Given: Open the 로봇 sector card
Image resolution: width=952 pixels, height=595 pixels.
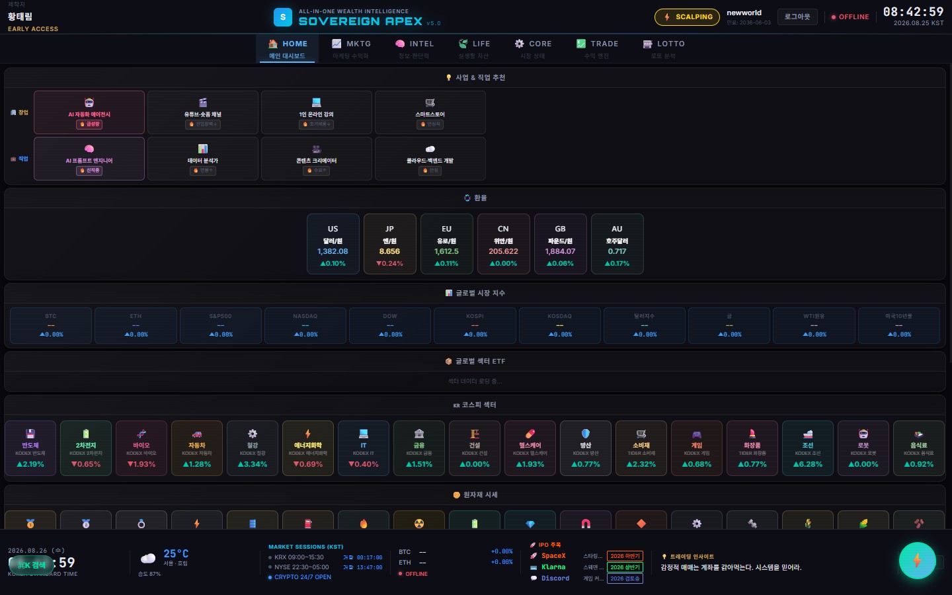Looking at the screenshot, I should 863,448.
